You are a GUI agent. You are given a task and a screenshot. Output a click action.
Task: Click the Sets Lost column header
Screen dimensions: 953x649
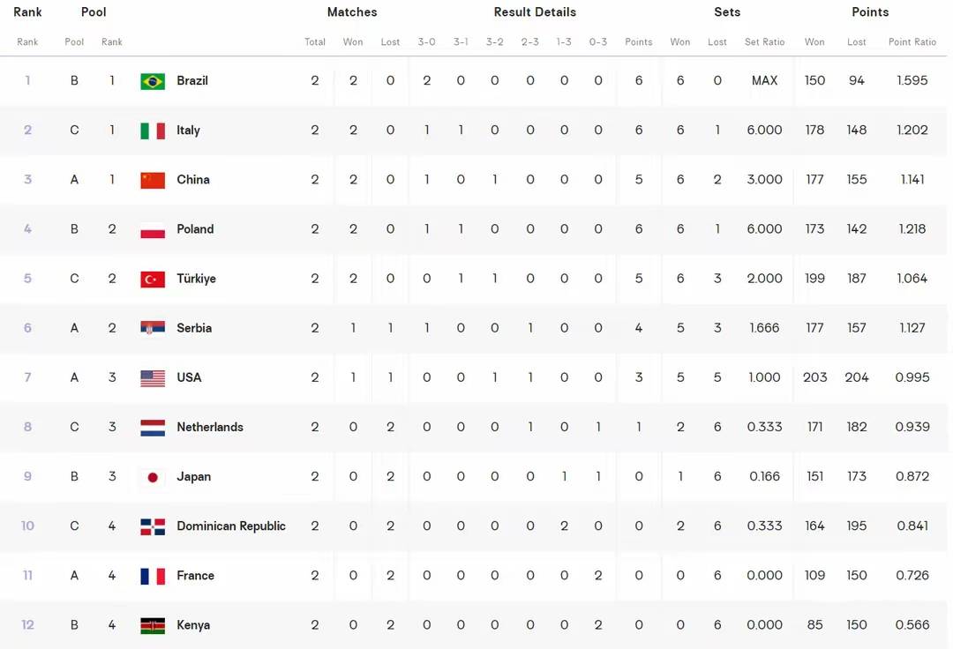[717, 42]
